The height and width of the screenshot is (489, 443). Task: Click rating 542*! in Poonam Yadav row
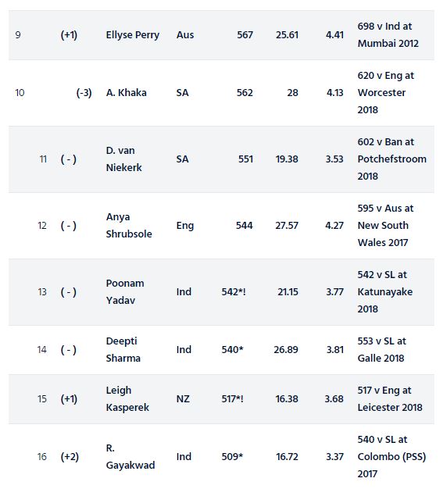tap(234, 292)
